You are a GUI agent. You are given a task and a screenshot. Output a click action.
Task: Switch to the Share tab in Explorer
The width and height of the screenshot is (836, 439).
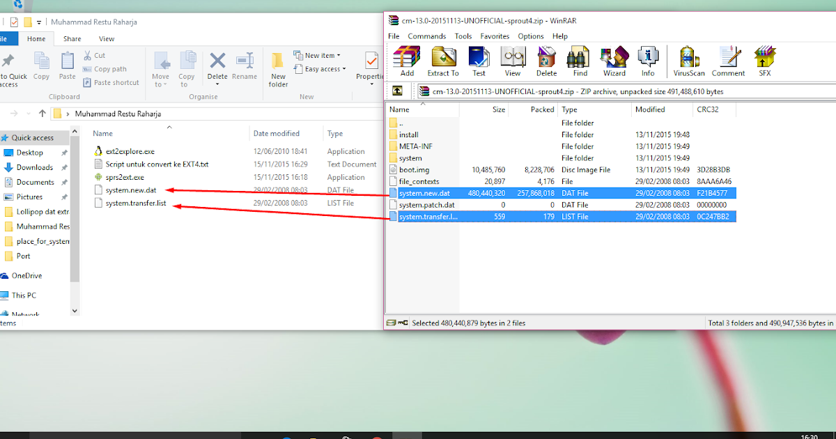click(72, 38)
